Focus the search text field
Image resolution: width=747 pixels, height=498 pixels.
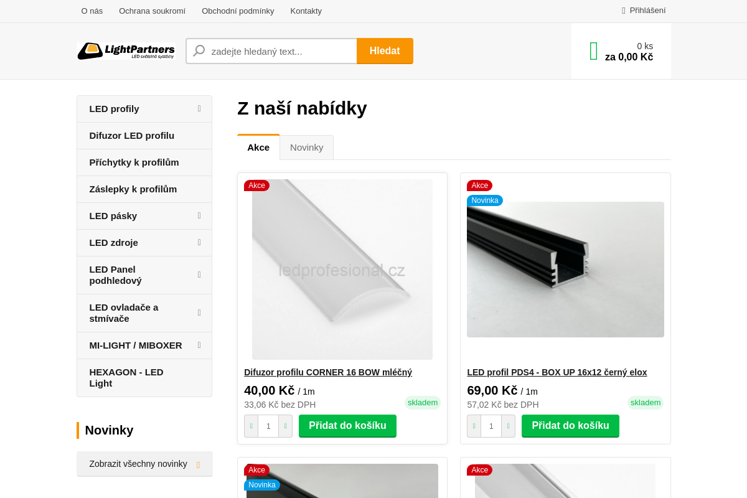point(280,51)
